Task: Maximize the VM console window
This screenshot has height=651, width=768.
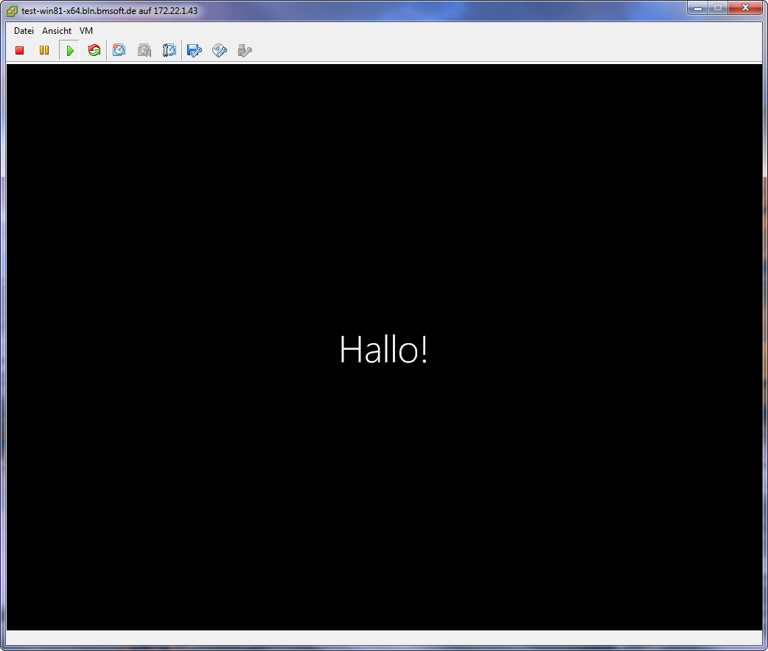Action: 718,8
